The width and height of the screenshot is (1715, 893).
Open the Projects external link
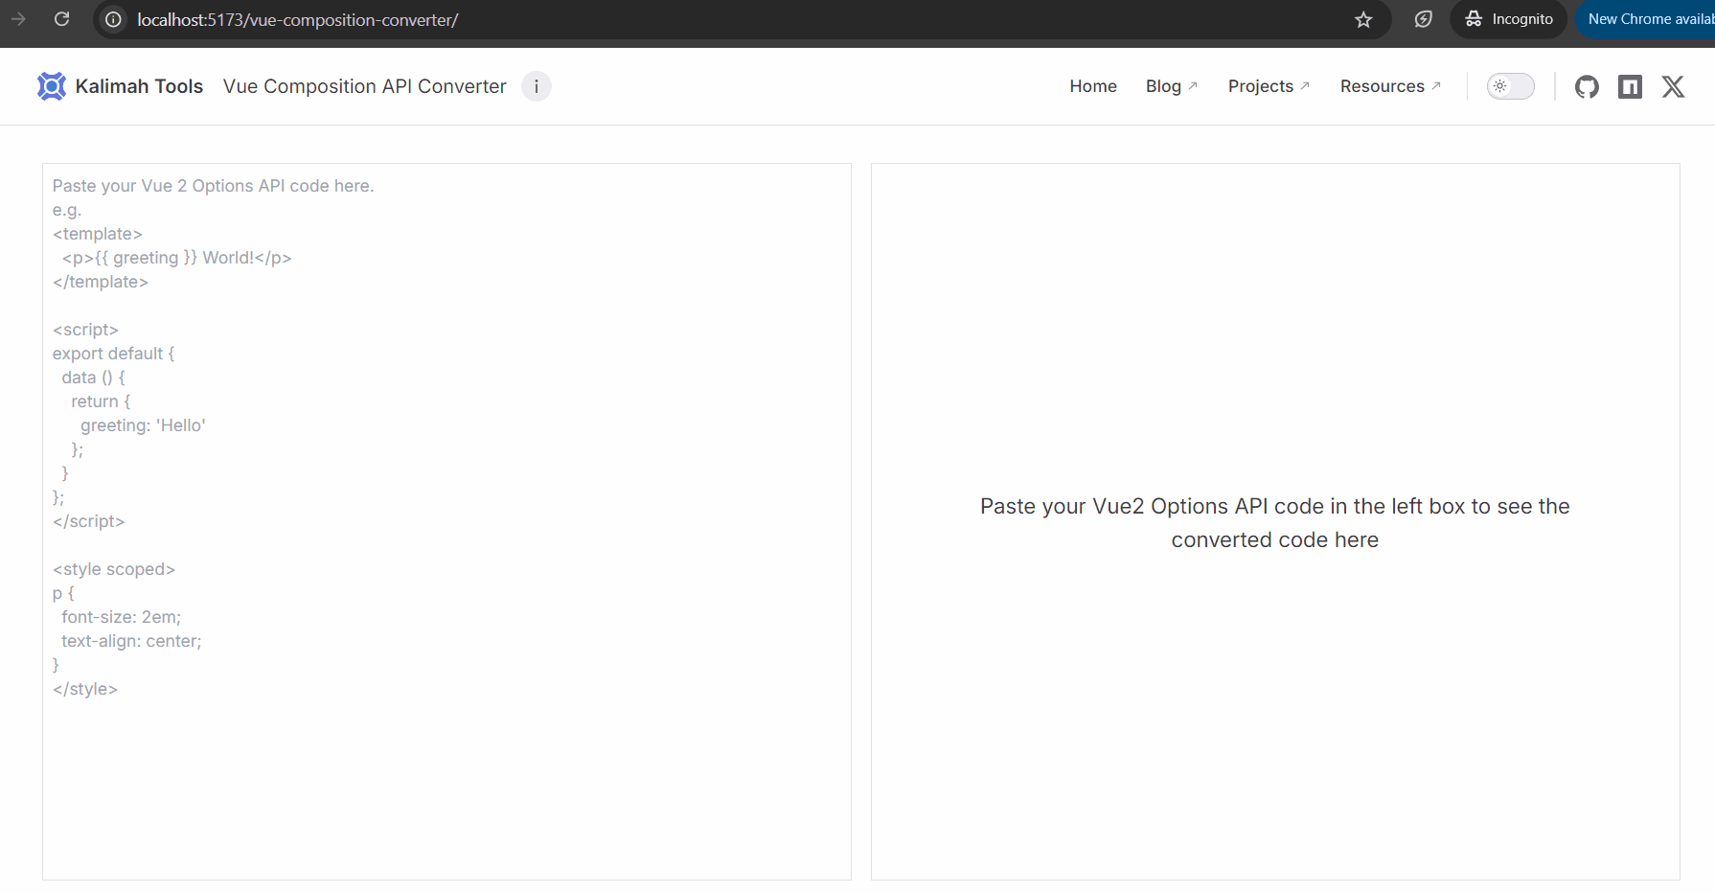[1269, 86]
